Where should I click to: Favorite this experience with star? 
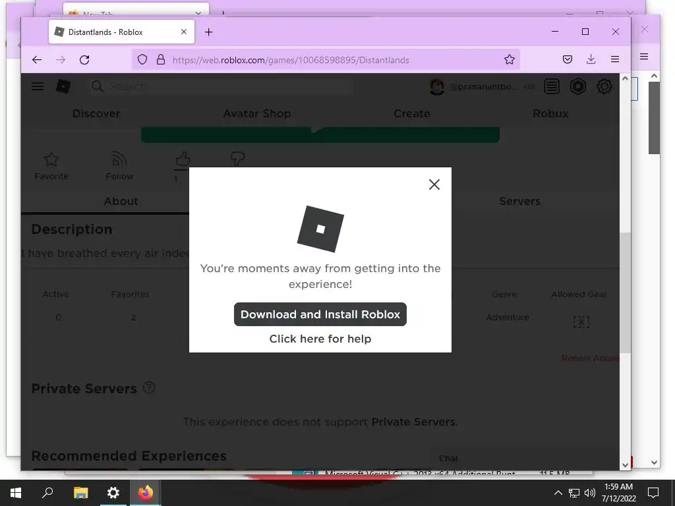pyautogui.click(x=51, y=165)
